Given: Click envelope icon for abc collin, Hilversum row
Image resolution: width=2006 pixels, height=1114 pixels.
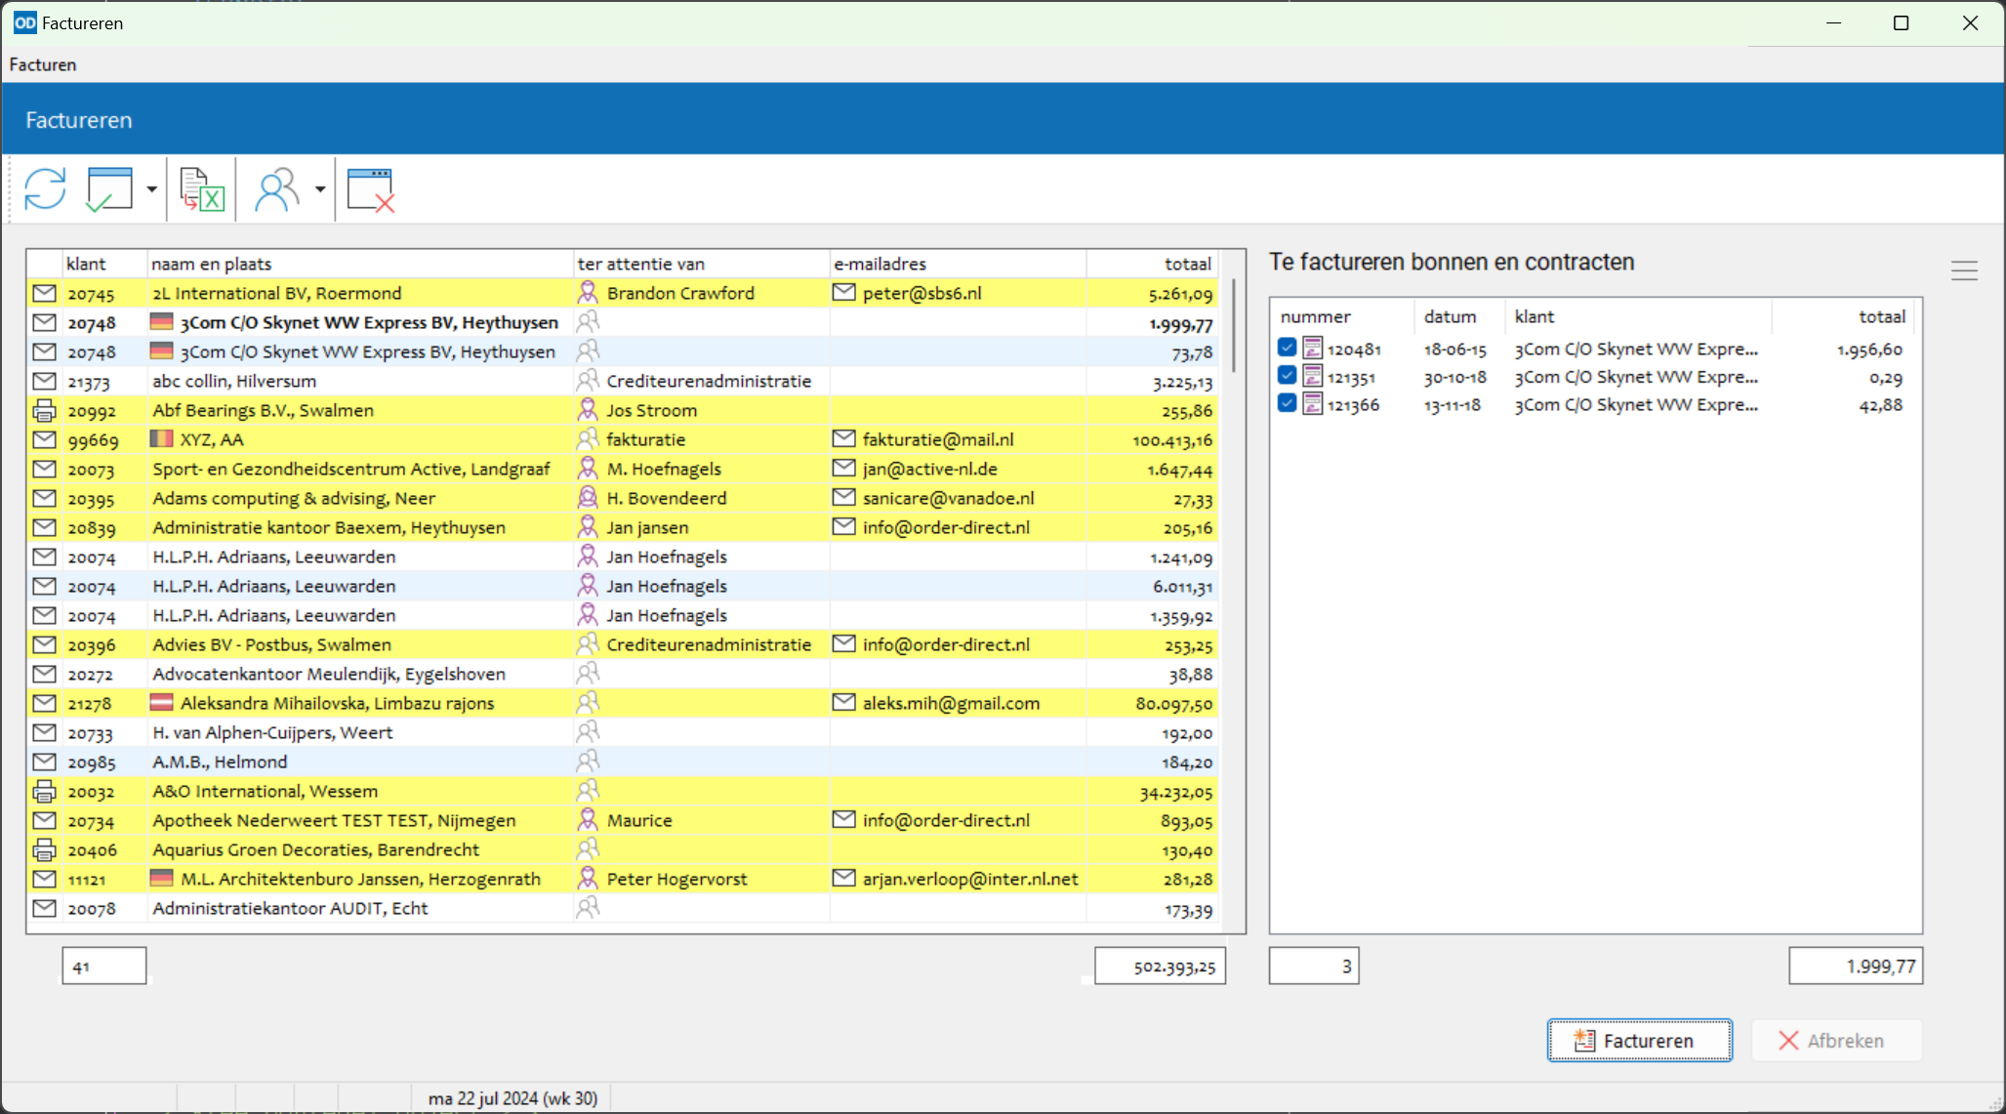Looking at the screenshot, I should pyautogui.click(x=44, y=381).
